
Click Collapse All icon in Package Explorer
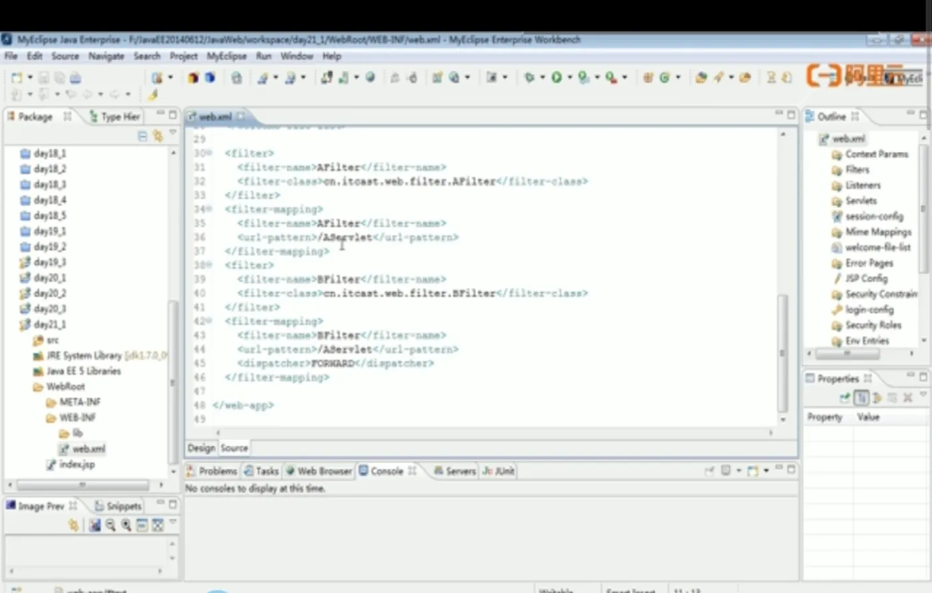[142, 136]
